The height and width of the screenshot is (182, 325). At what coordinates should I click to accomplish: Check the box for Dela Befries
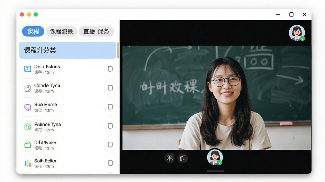(x=110, y=69)
